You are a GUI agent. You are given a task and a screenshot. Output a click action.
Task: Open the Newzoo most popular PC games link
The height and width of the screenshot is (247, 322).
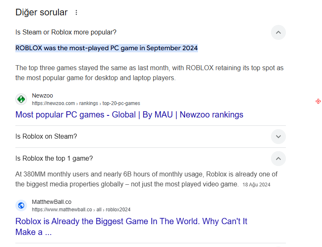pyautogui.click(x=129, y=115)
